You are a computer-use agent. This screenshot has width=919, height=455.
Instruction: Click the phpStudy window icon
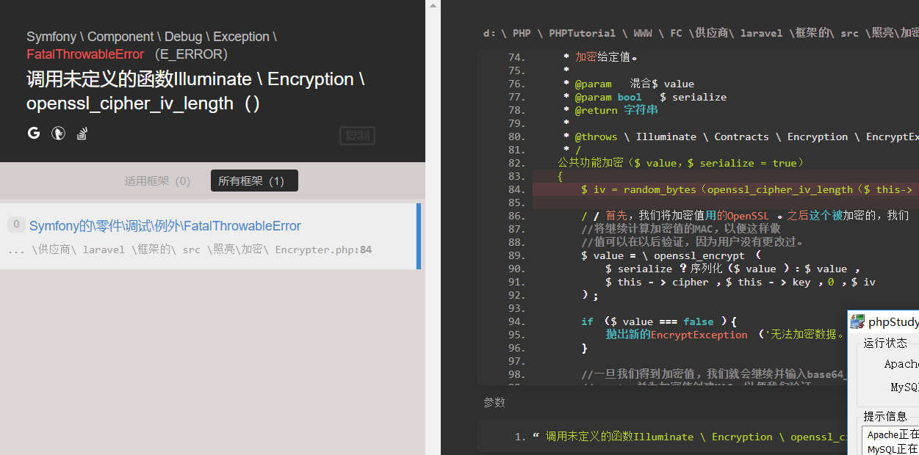pyautogui.click(x=857, y=321)
